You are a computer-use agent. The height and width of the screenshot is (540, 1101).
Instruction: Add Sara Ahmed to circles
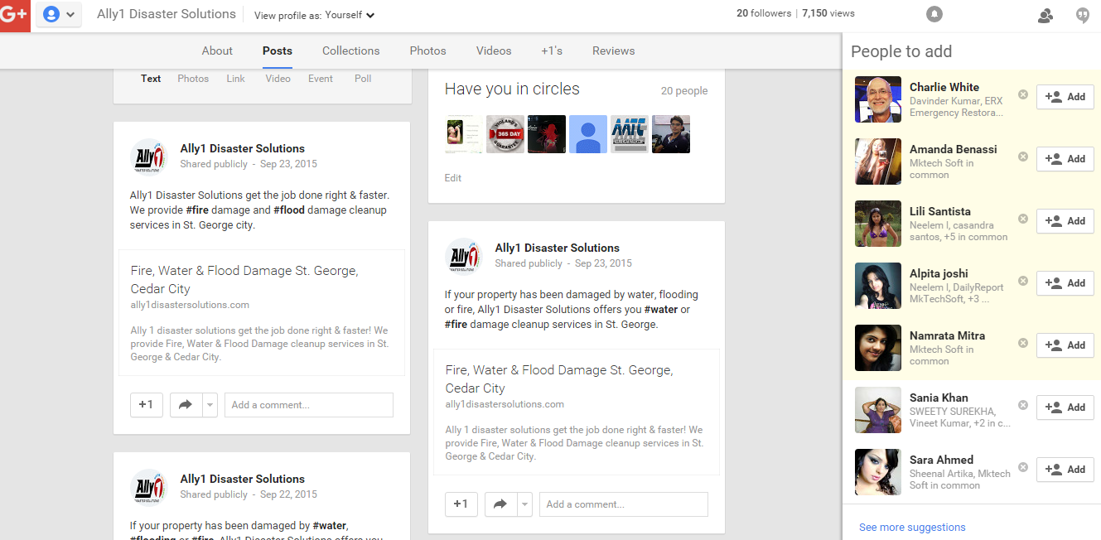(1065, 470)
